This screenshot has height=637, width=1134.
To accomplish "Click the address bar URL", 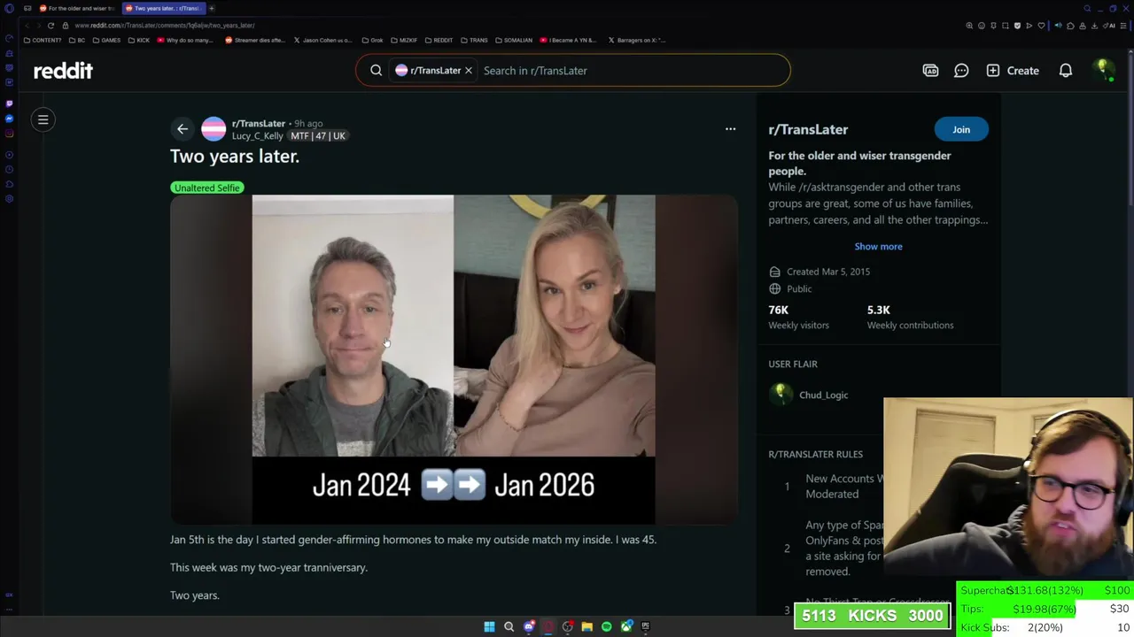I will 165,26.
